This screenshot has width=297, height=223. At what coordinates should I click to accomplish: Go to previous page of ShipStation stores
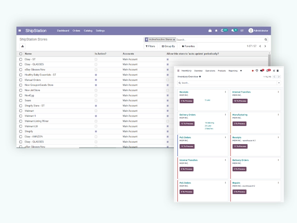coord(260,46)
